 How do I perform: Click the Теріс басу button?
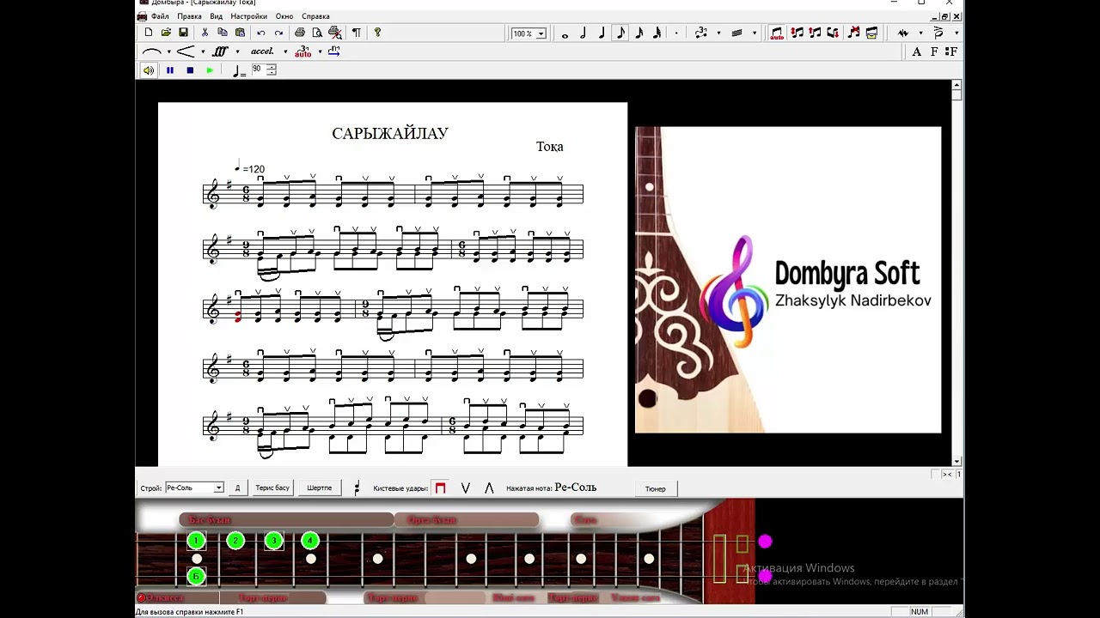click(272, 488)
